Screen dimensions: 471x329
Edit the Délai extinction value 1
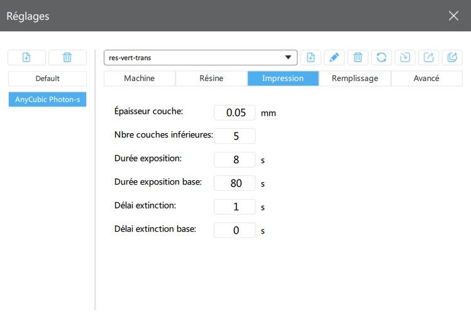click(x=235, y=207)
